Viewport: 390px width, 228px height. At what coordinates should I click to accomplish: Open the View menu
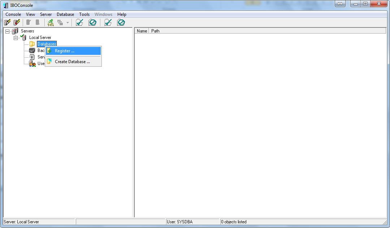[31, 14]
